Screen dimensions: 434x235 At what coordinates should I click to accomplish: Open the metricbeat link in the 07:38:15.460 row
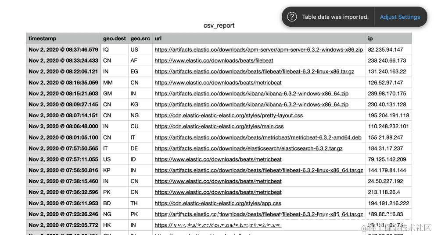click(x=218, y=181)
